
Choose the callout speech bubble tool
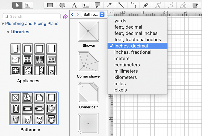tap(97, 5)
